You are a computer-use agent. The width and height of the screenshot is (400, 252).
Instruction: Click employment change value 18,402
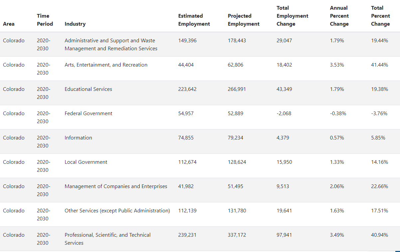[285, 65]
